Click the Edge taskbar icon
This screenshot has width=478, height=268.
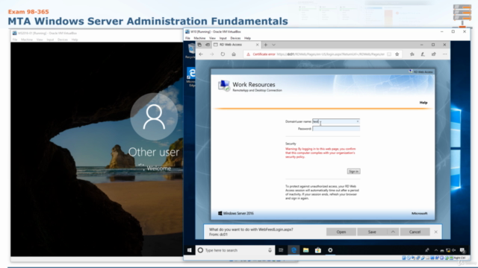294,250
